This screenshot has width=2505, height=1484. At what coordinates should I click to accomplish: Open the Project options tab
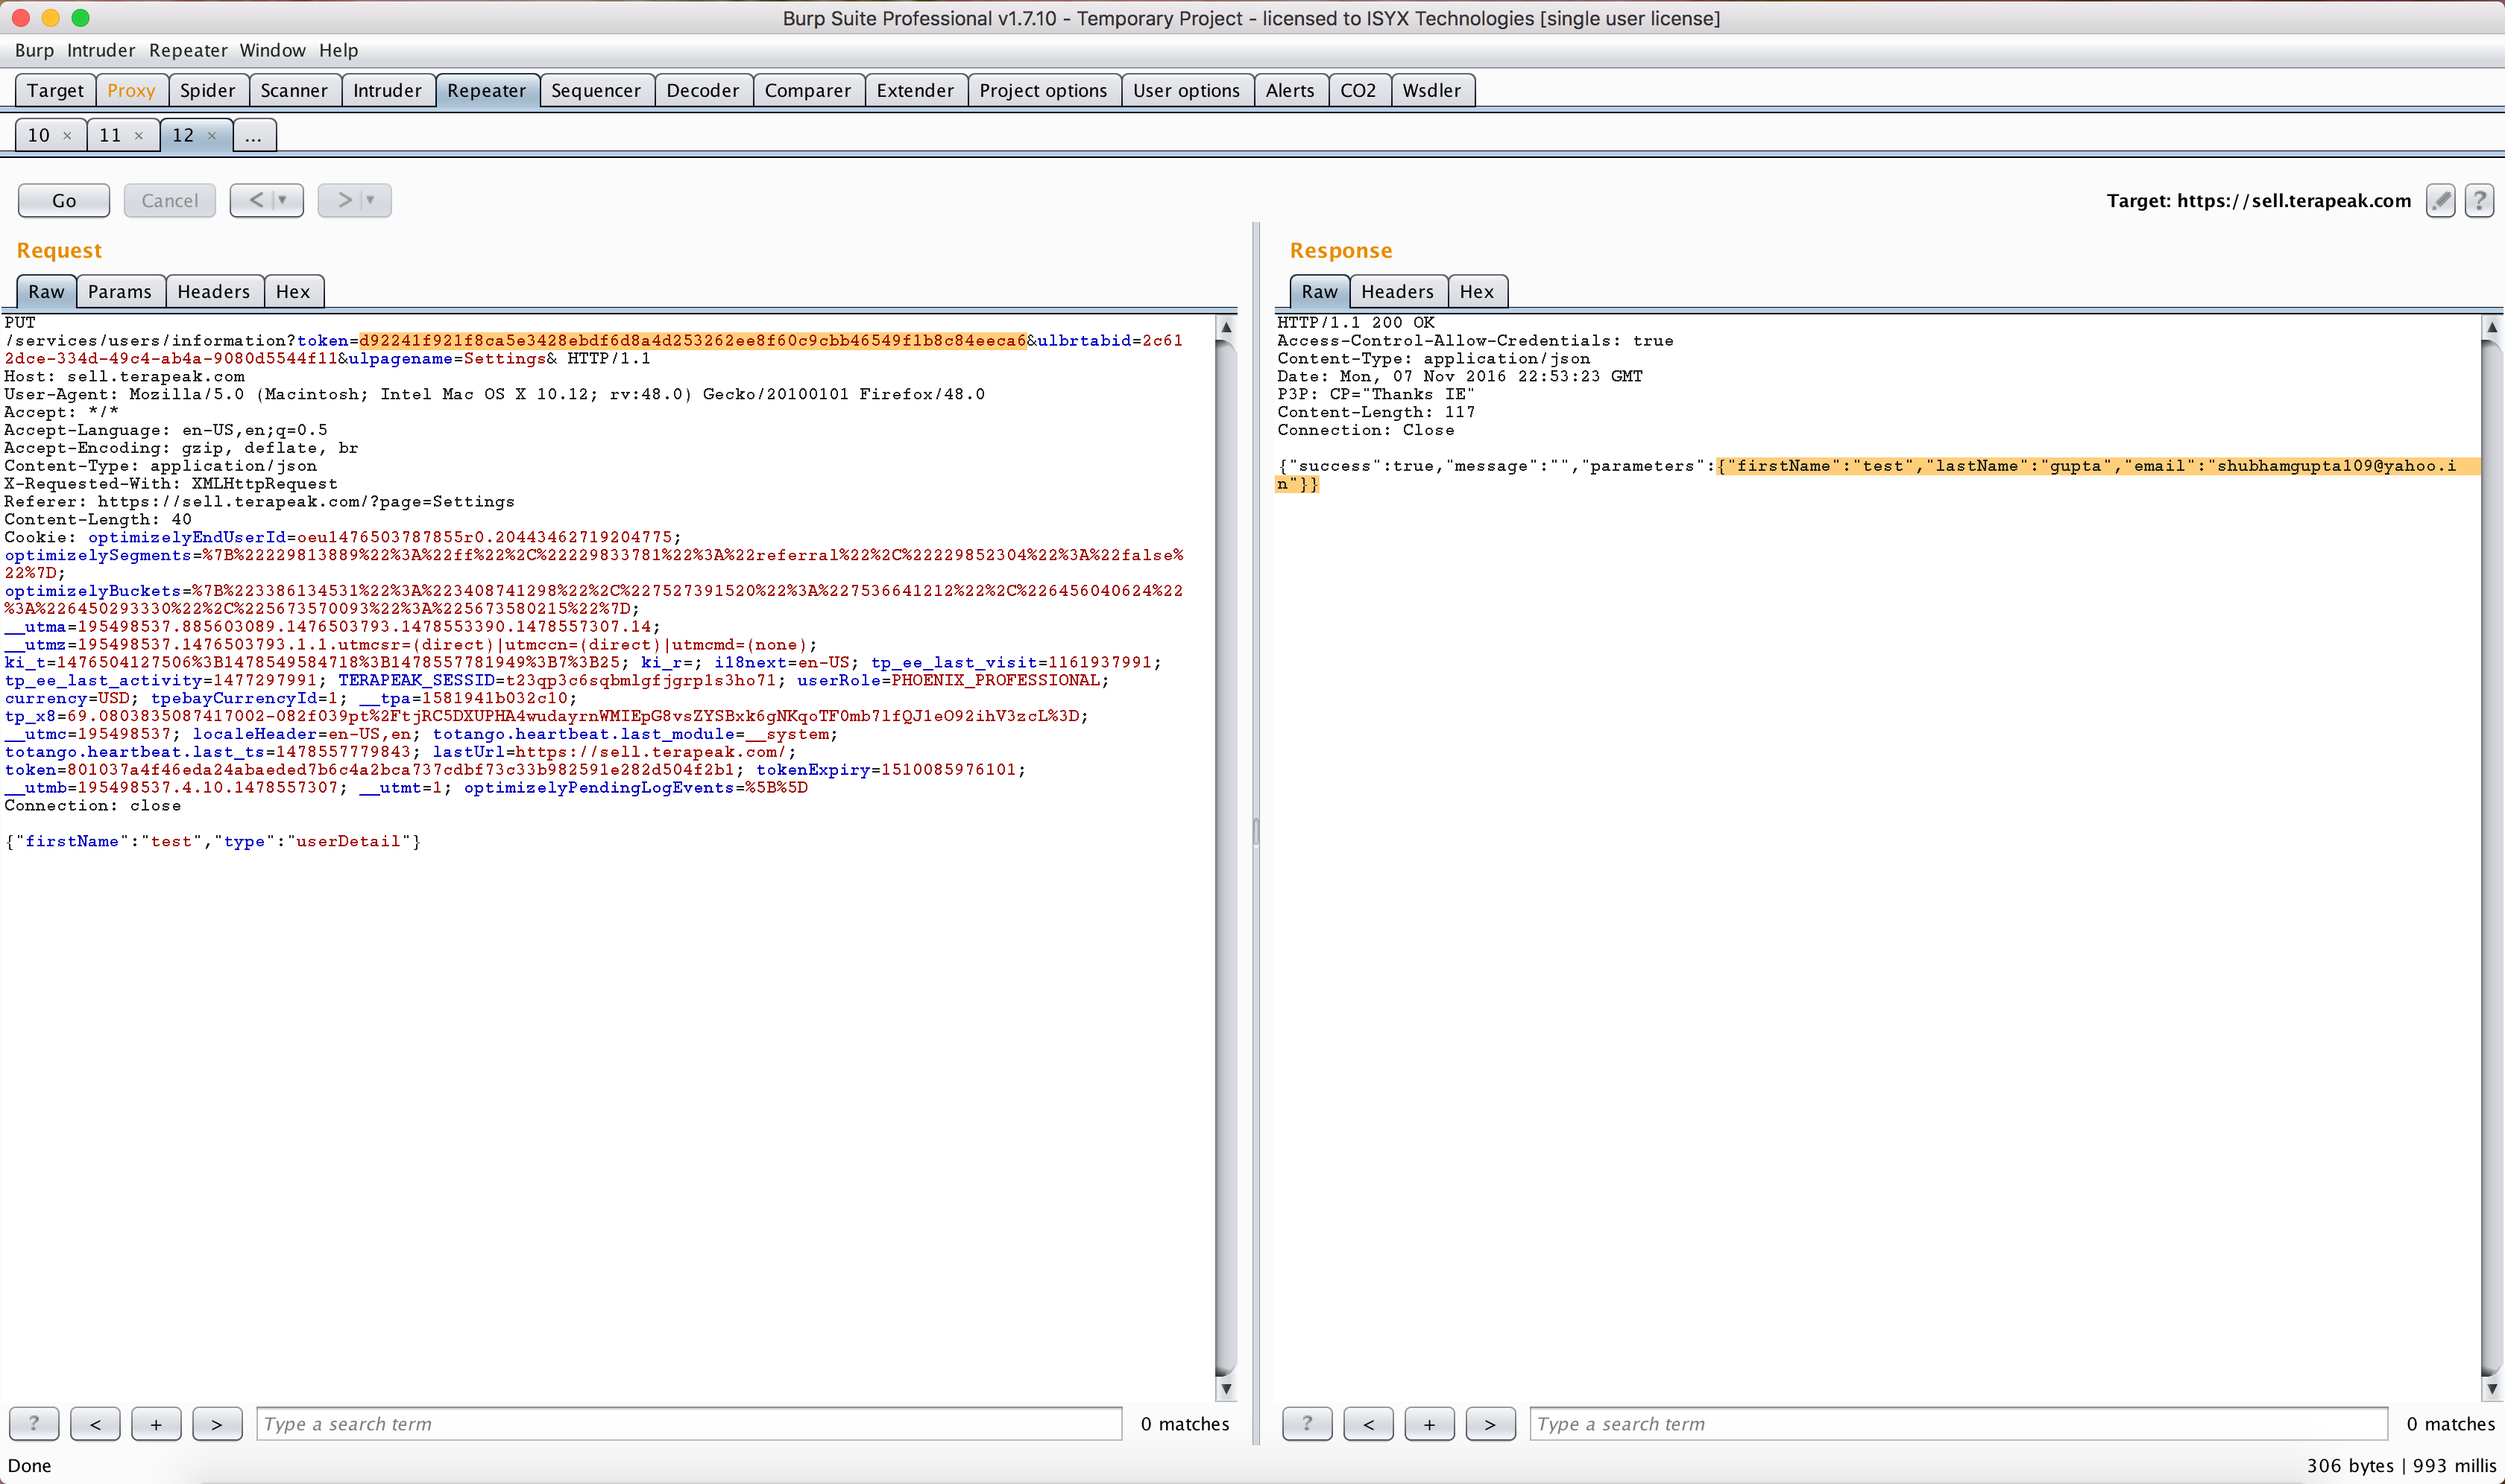pos(1044,90)
